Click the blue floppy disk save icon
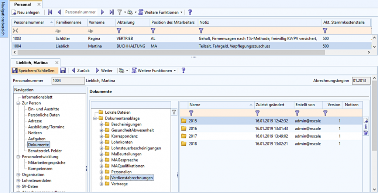 coord(63,70)
